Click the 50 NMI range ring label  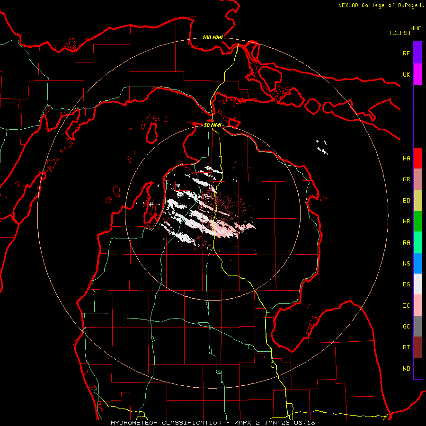coord(213,125)
